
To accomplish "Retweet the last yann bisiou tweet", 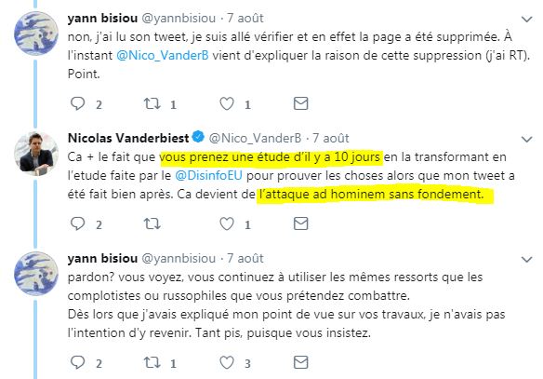I will (152, 362).
